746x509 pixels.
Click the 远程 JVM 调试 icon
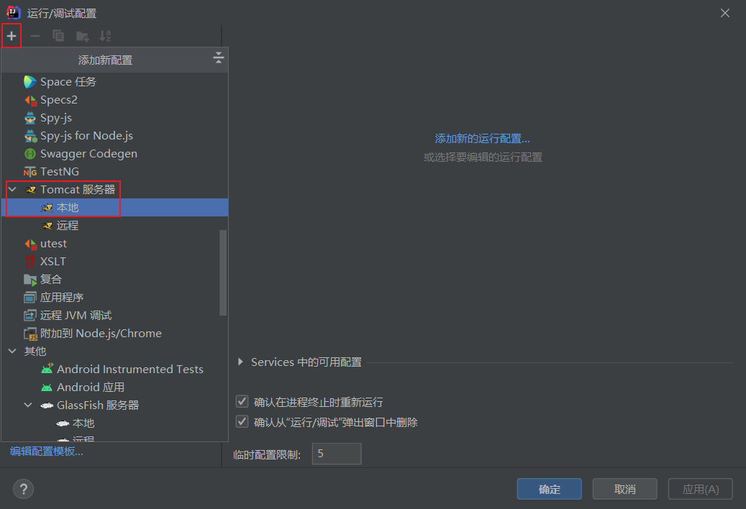point(30,316)
